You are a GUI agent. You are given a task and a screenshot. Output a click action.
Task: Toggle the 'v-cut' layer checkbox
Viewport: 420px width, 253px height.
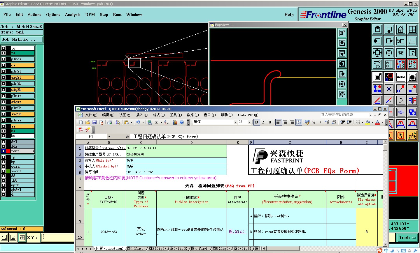click(x=3, y=171)
